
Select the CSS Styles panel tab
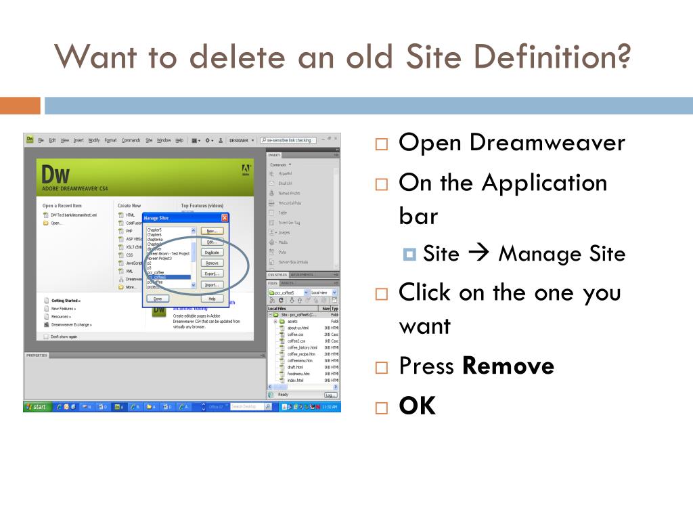[277, 275]
